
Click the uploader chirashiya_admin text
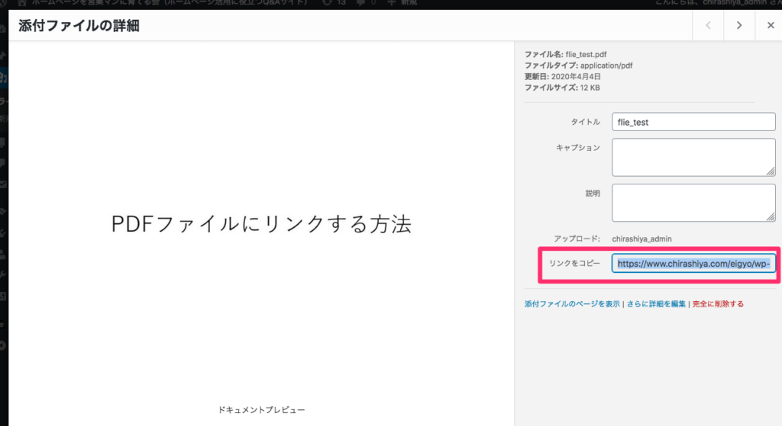[641, 239]
